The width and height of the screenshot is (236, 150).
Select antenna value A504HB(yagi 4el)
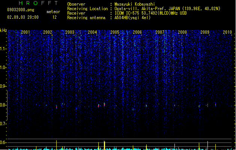132,18
